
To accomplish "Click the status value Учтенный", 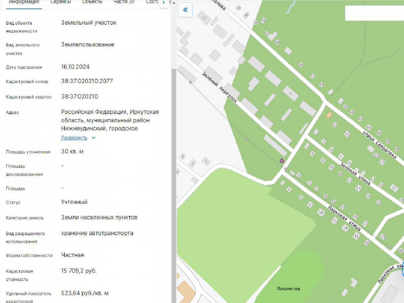I will coord(74,202).
